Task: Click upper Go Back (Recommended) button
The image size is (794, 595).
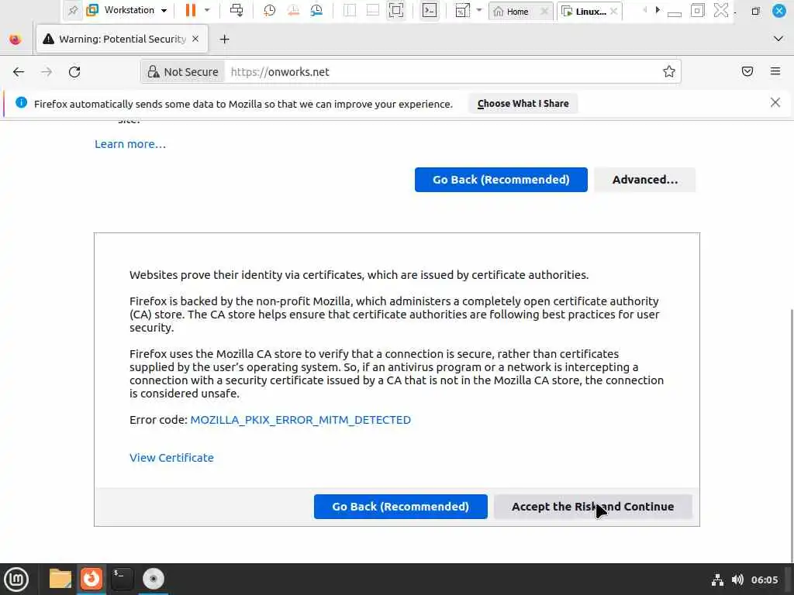Action: pos(501,180)
